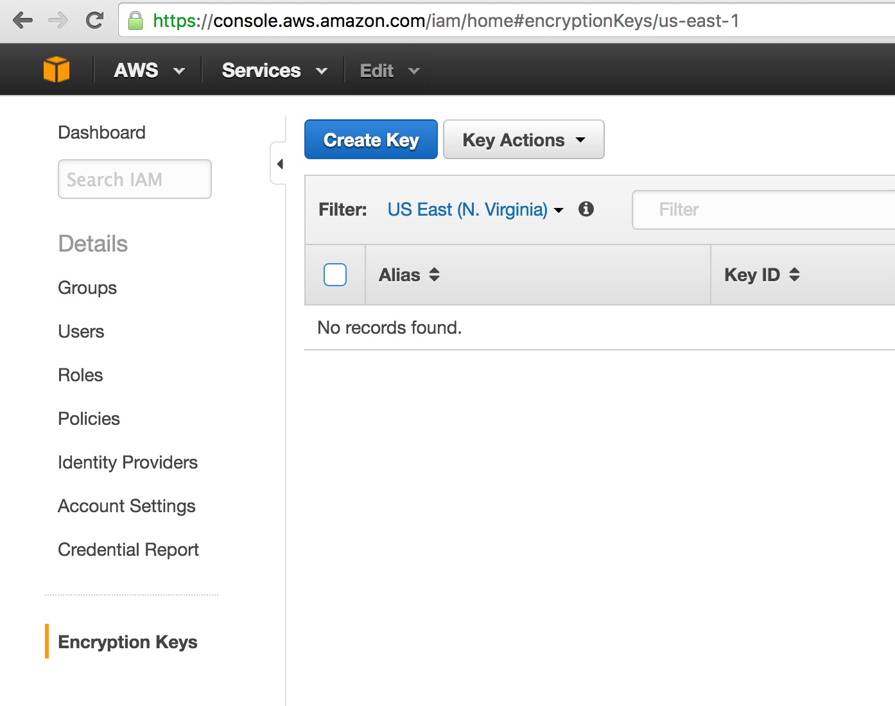Click the Filter text box

tap(763, 209)
